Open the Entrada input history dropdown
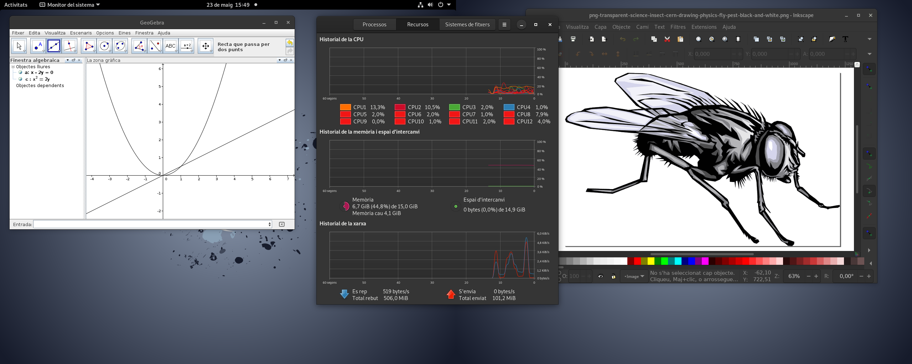 (270, 224)
